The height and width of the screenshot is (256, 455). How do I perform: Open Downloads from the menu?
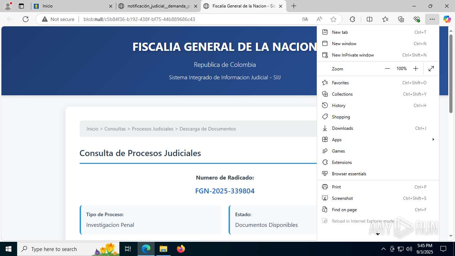[378, 128]
